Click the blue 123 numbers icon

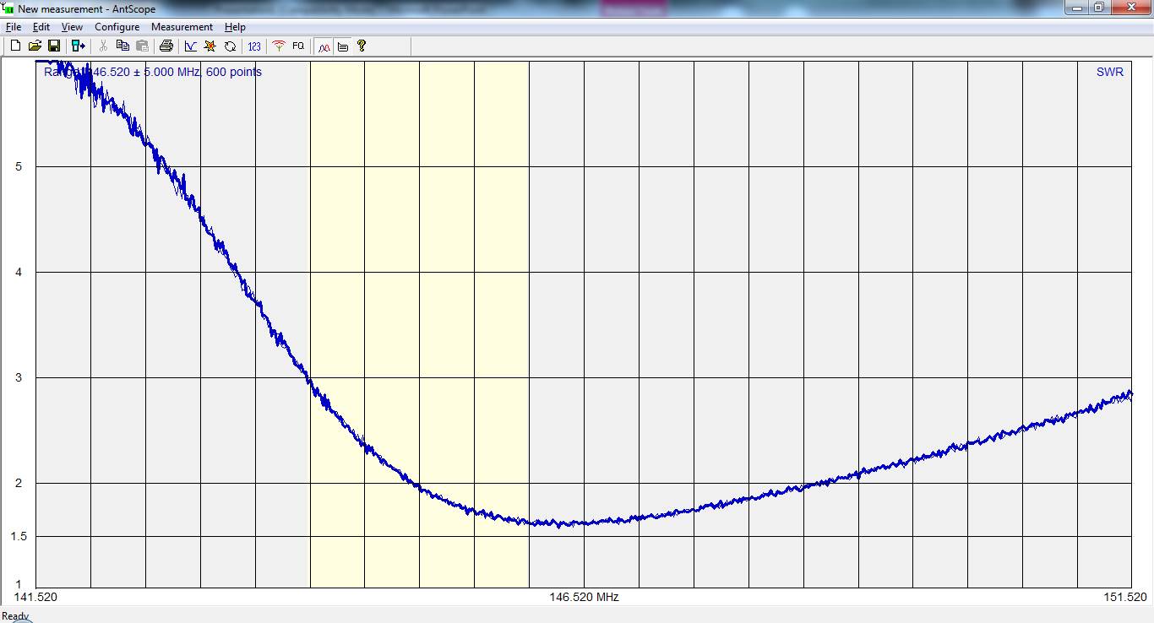(x=254, y=46)
